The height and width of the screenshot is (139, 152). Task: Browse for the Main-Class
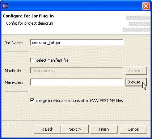[136, 82]
